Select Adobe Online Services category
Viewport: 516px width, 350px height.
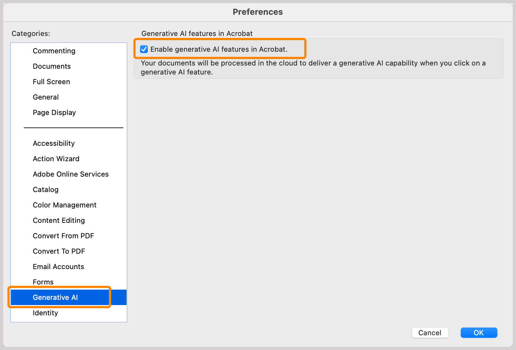coord(71,174)
